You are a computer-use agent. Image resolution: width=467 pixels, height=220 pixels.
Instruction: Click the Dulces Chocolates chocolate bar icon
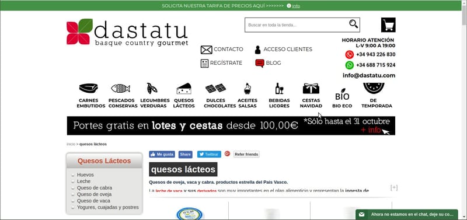(x=215, y=89)
